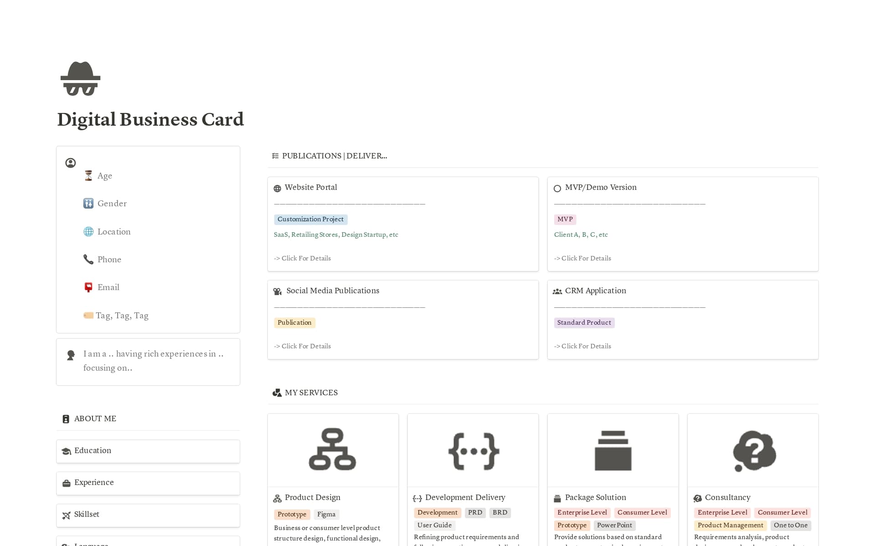Open Click For Details under Social Media Publications
This screenshot has width=875, height=546.
coord(302,346)
